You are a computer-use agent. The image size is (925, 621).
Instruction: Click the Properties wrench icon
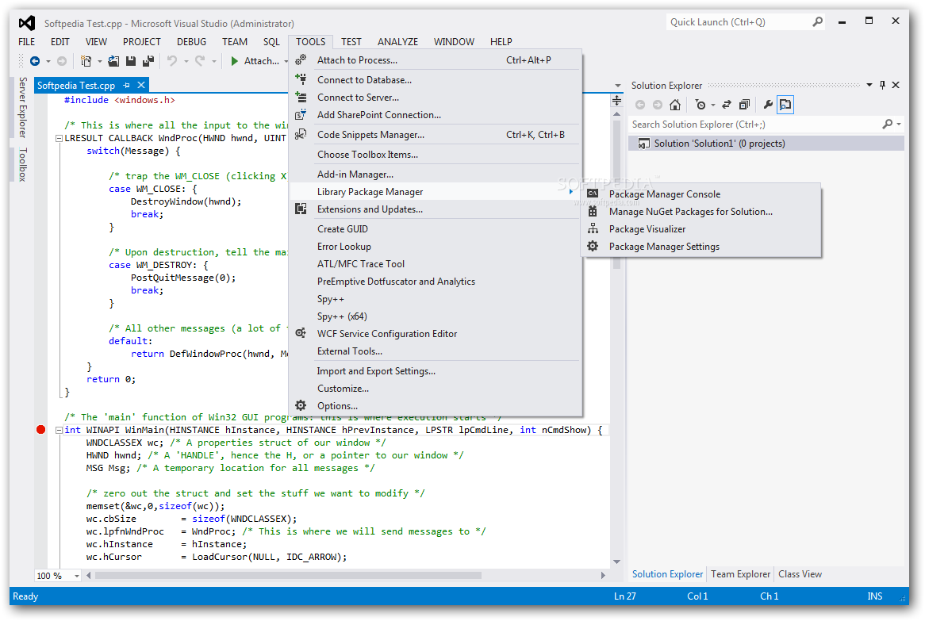[x=767, y=105]
